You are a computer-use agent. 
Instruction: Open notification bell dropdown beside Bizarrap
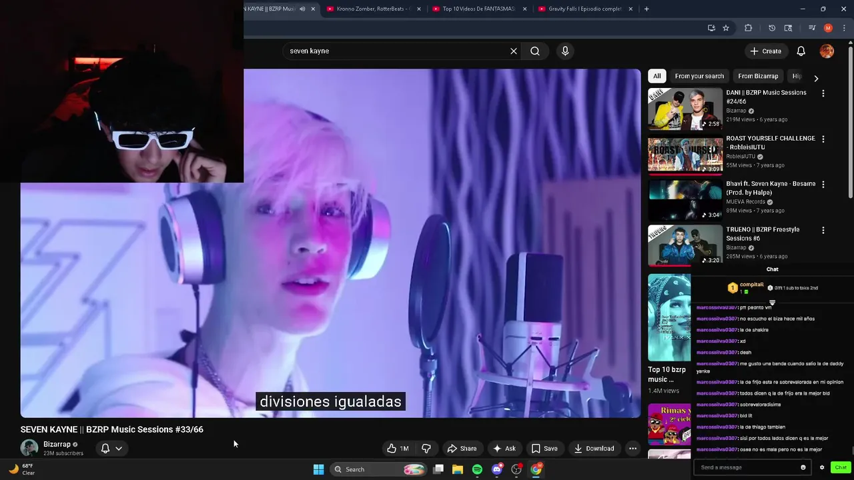tap(111, 448)
